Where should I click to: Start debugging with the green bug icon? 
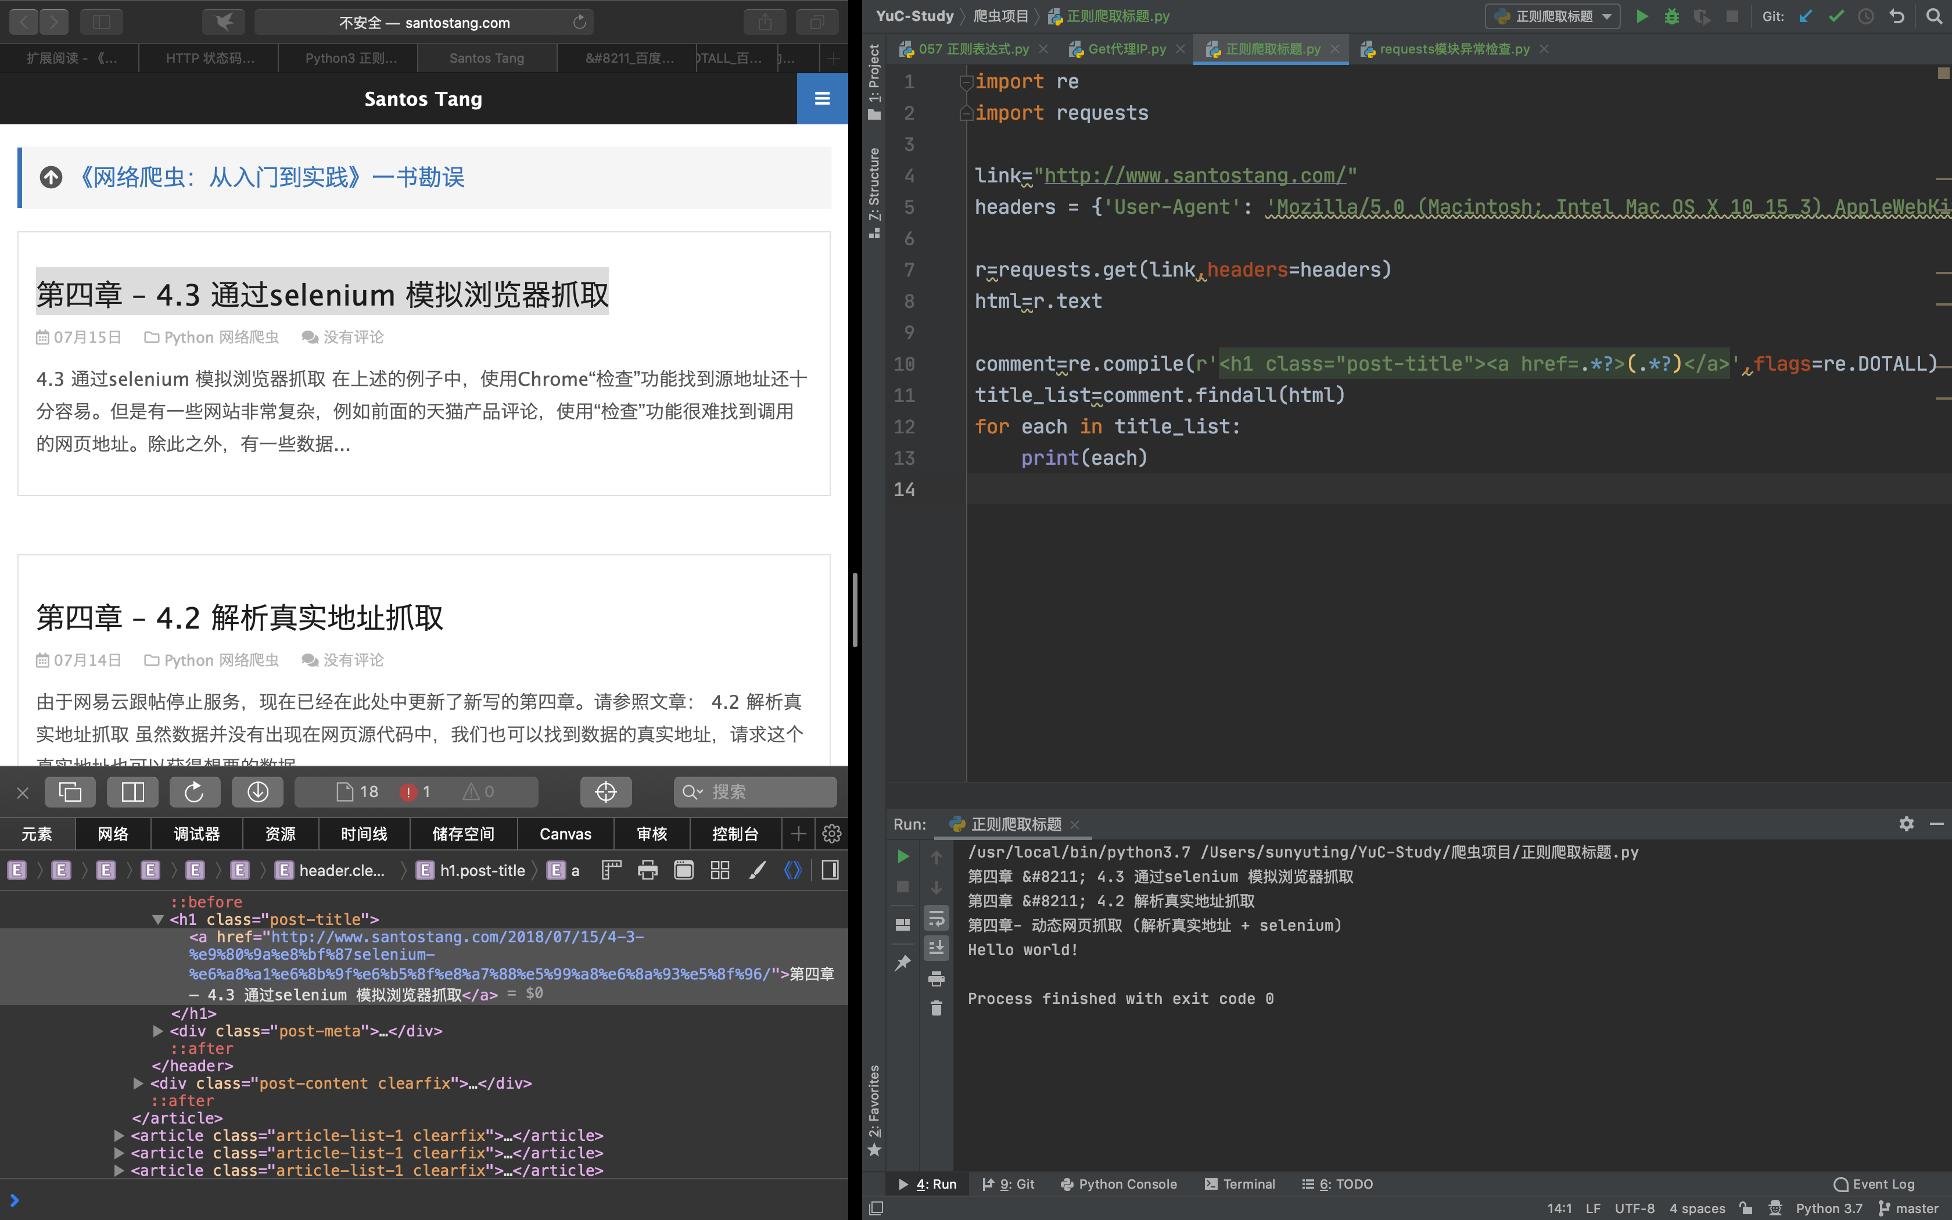tap(1671, 16)
